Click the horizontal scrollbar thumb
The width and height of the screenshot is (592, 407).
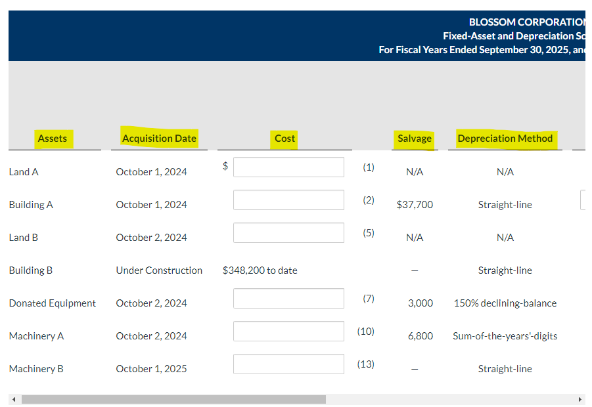point(173,399)
